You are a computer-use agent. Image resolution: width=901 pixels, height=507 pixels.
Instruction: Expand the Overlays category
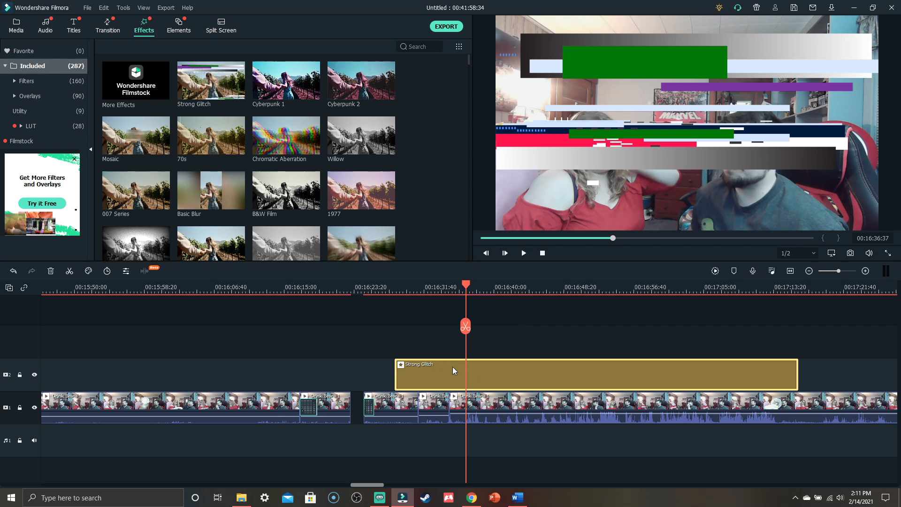[x=15, y=96]
